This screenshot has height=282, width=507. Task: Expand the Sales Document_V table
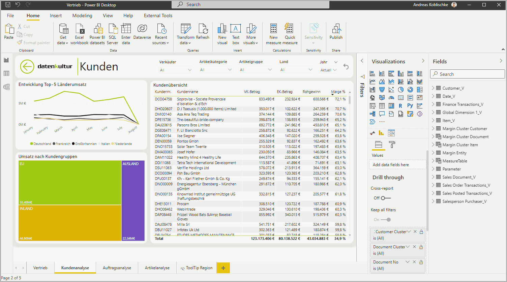coord(433,177)
